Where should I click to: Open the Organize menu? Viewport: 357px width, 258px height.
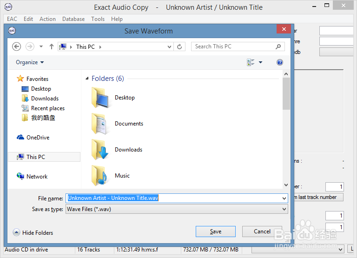(30, 62)
